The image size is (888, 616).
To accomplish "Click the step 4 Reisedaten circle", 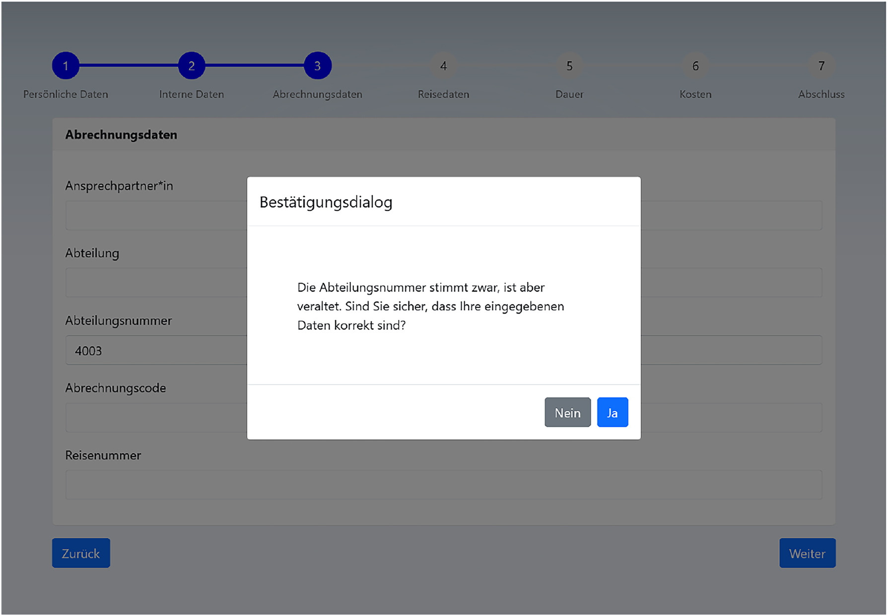I will point(443,64).
